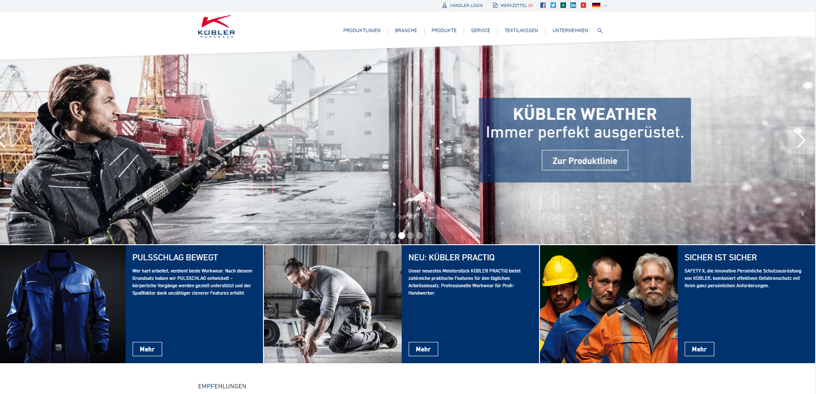Open the Twitter icon link
816x394 pixels.
click(x=553, y=5)
